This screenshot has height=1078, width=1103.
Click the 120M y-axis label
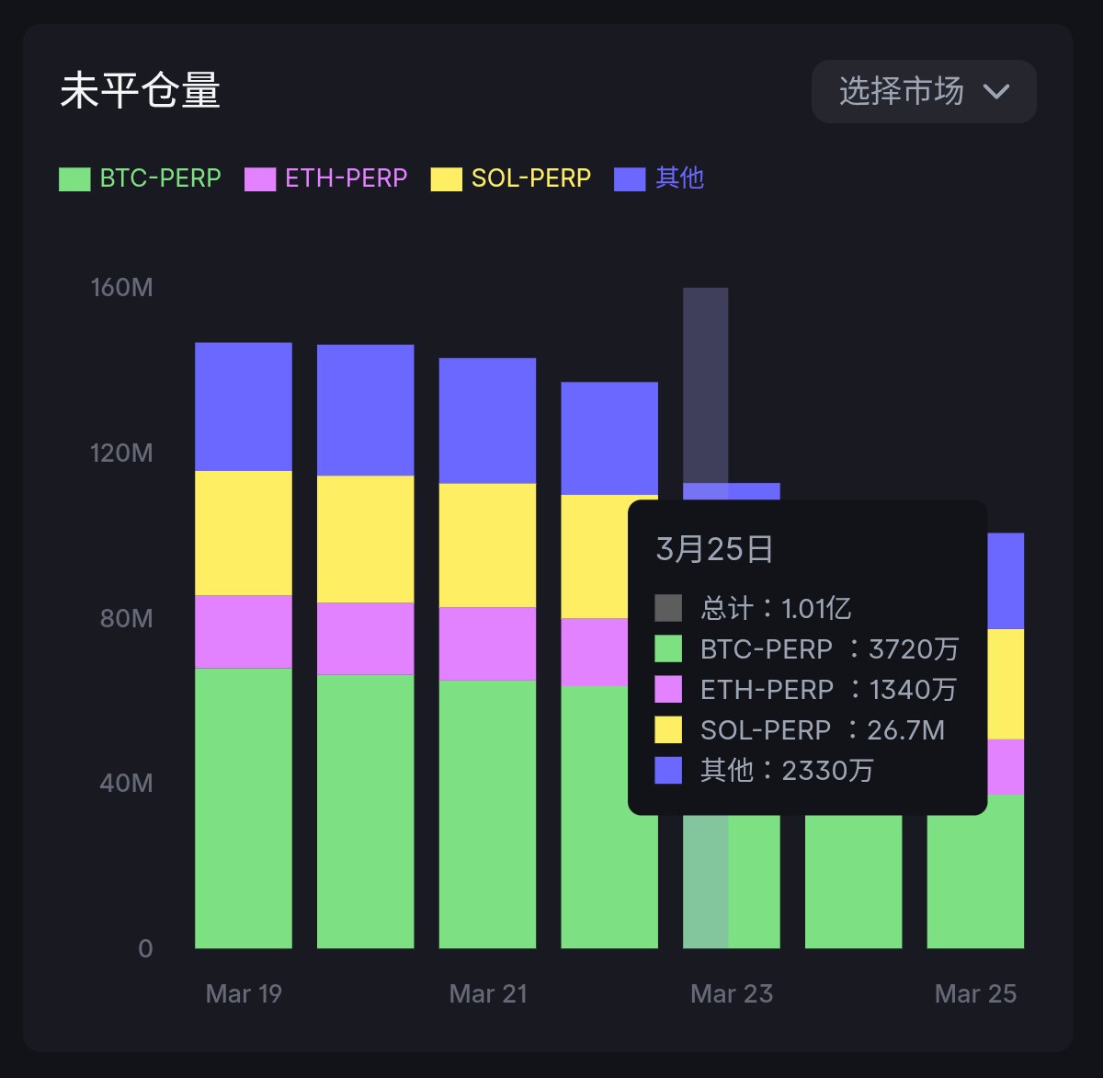pos(121,453)
